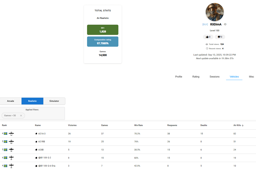Click the Swedish flag in the A21RB row
Screen dimensions: 256x172
(6, 142)
